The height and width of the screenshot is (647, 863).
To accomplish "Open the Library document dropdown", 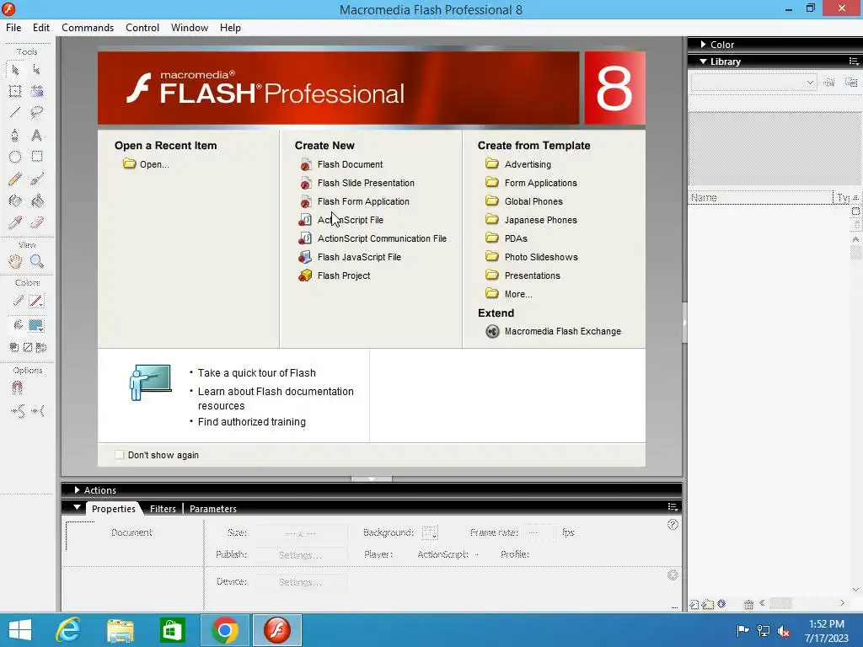I will [x=753, y=83].
